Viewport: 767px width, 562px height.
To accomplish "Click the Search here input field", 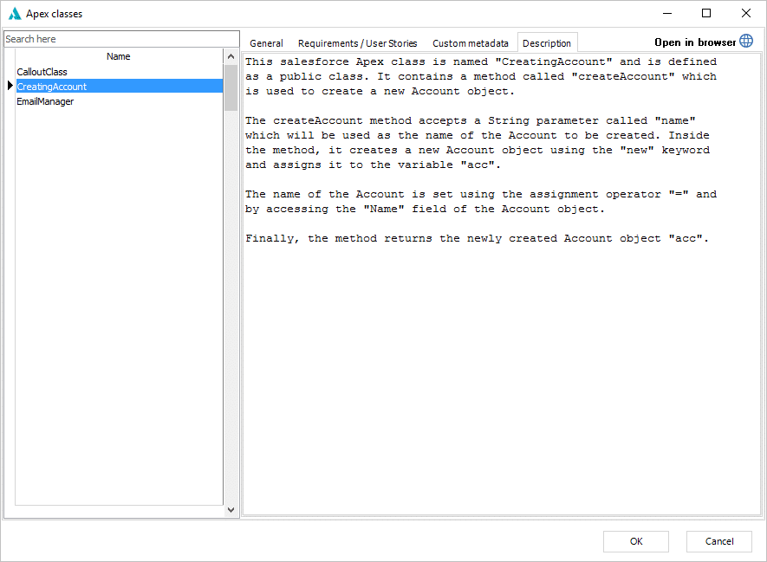I will pyautogui.click(x=121, y=38).
